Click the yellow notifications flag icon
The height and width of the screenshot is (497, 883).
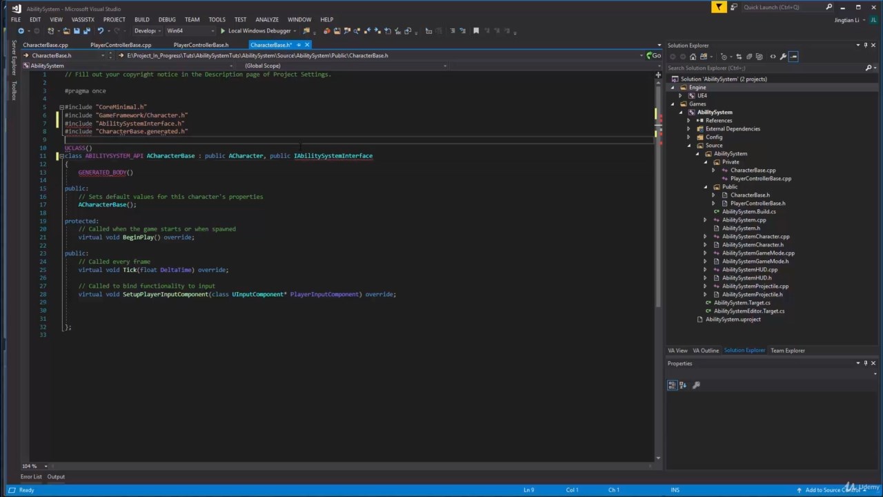(x=720, y=8)
